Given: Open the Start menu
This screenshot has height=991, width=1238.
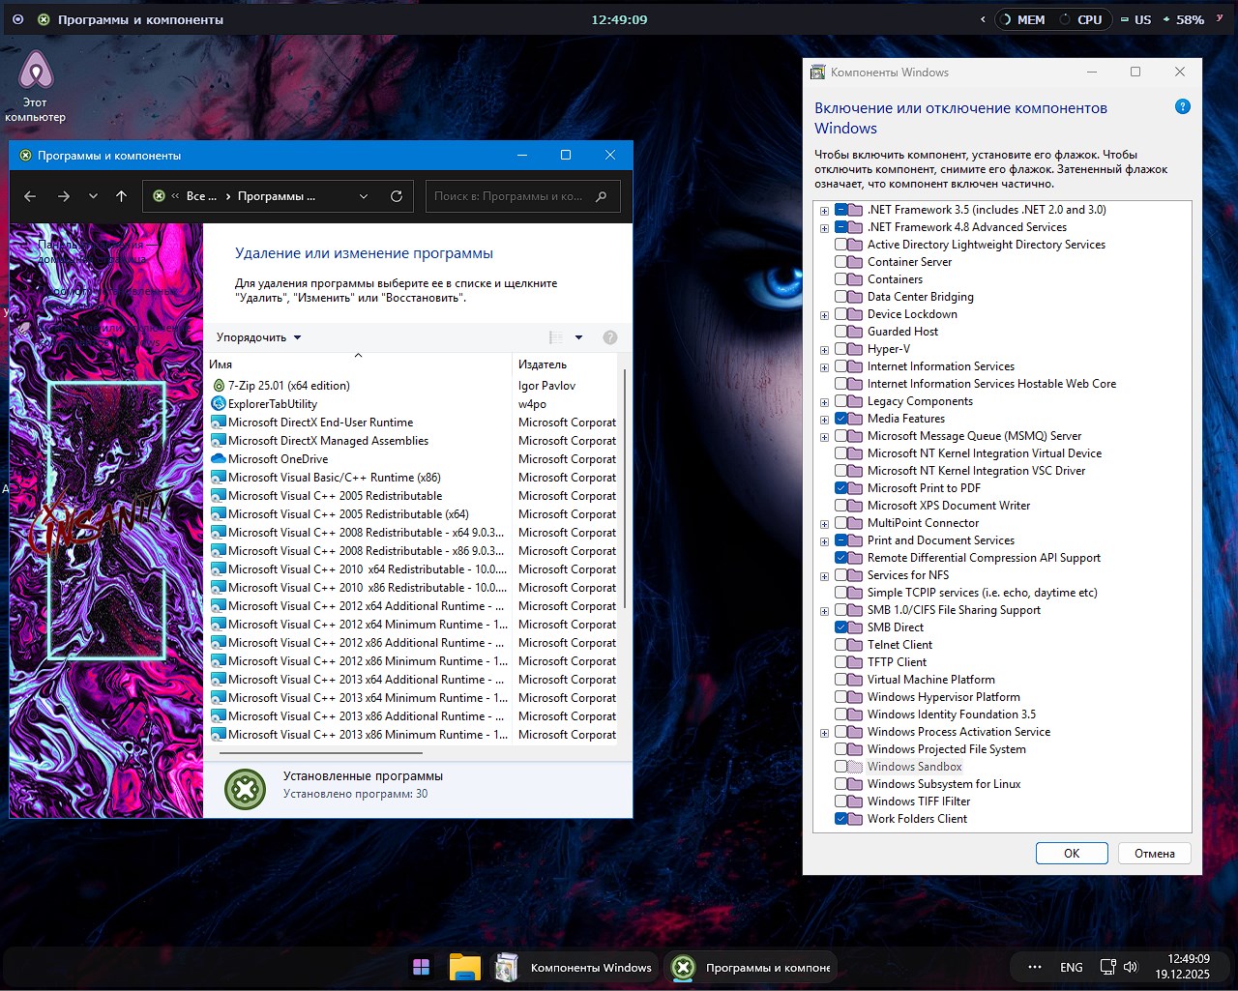Looking at the screenshot, I should (421, 966).
